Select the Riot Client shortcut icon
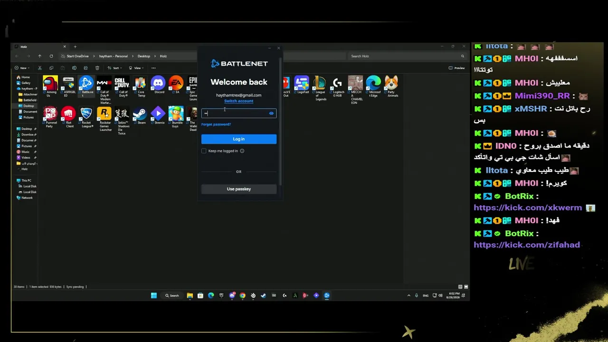The image size is (608, 342). (68, 114)
